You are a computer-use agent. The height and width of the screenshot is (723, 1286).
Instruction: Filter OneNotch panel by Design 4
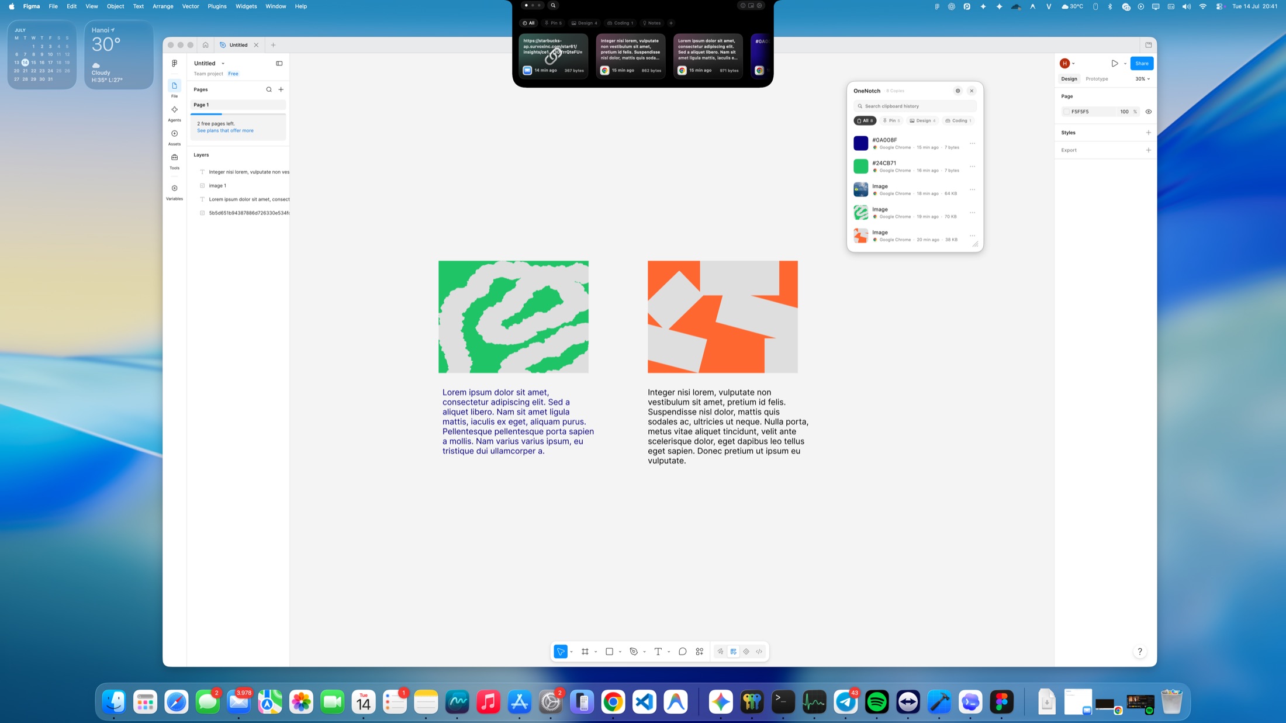pyautogui.click(x=922, y=120)
